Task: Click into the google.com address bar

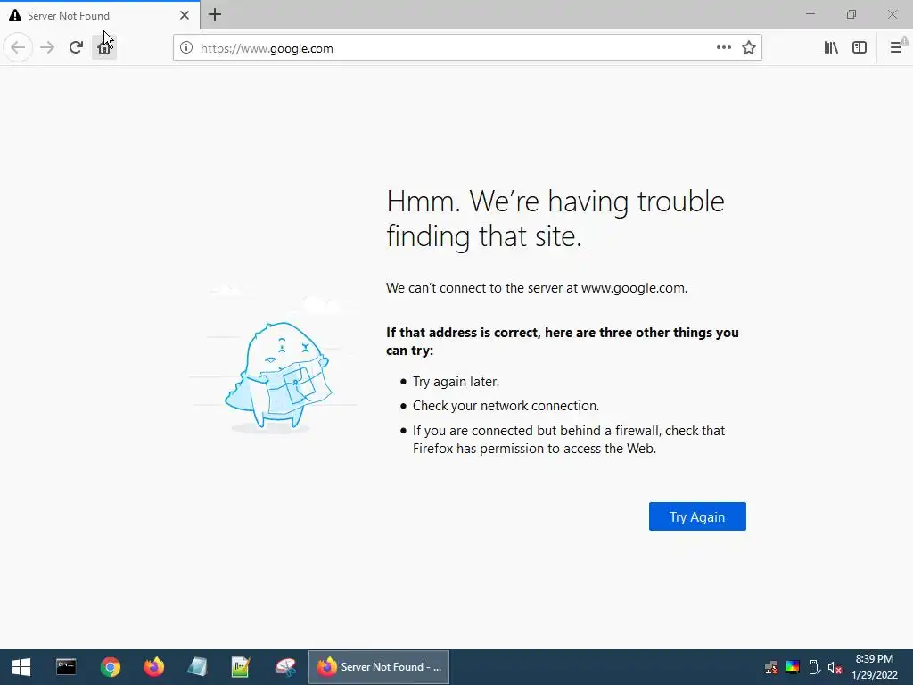Action: 454,48
